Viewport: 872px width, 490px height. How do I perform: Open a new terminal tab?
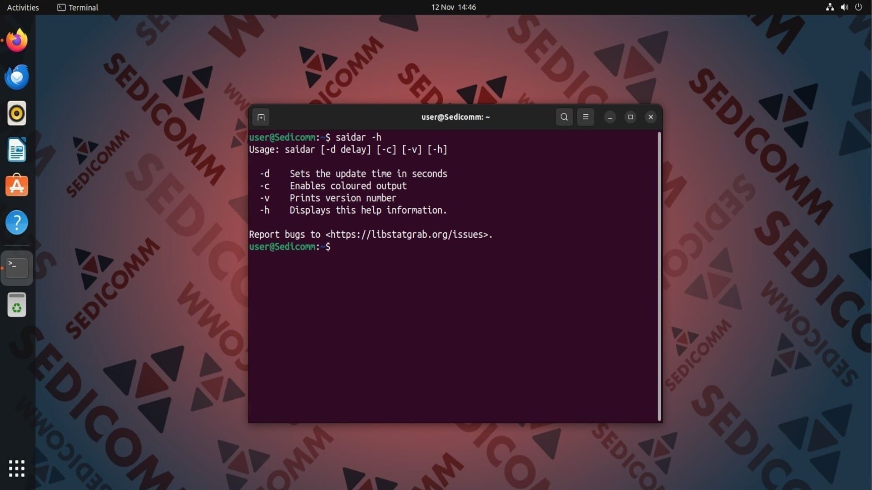[261, 118]
